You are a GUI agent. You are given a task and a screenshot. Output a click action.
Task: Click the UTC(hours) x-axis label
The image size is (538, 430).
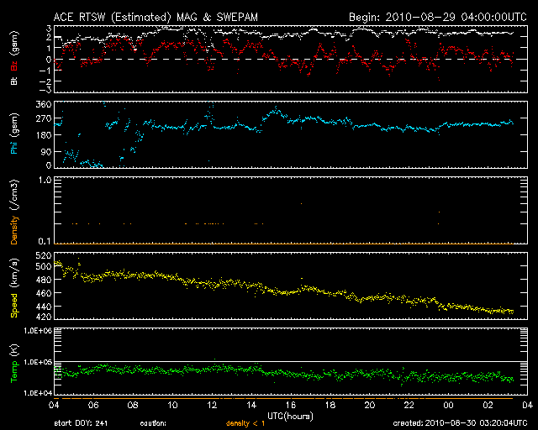coord(290,416)
